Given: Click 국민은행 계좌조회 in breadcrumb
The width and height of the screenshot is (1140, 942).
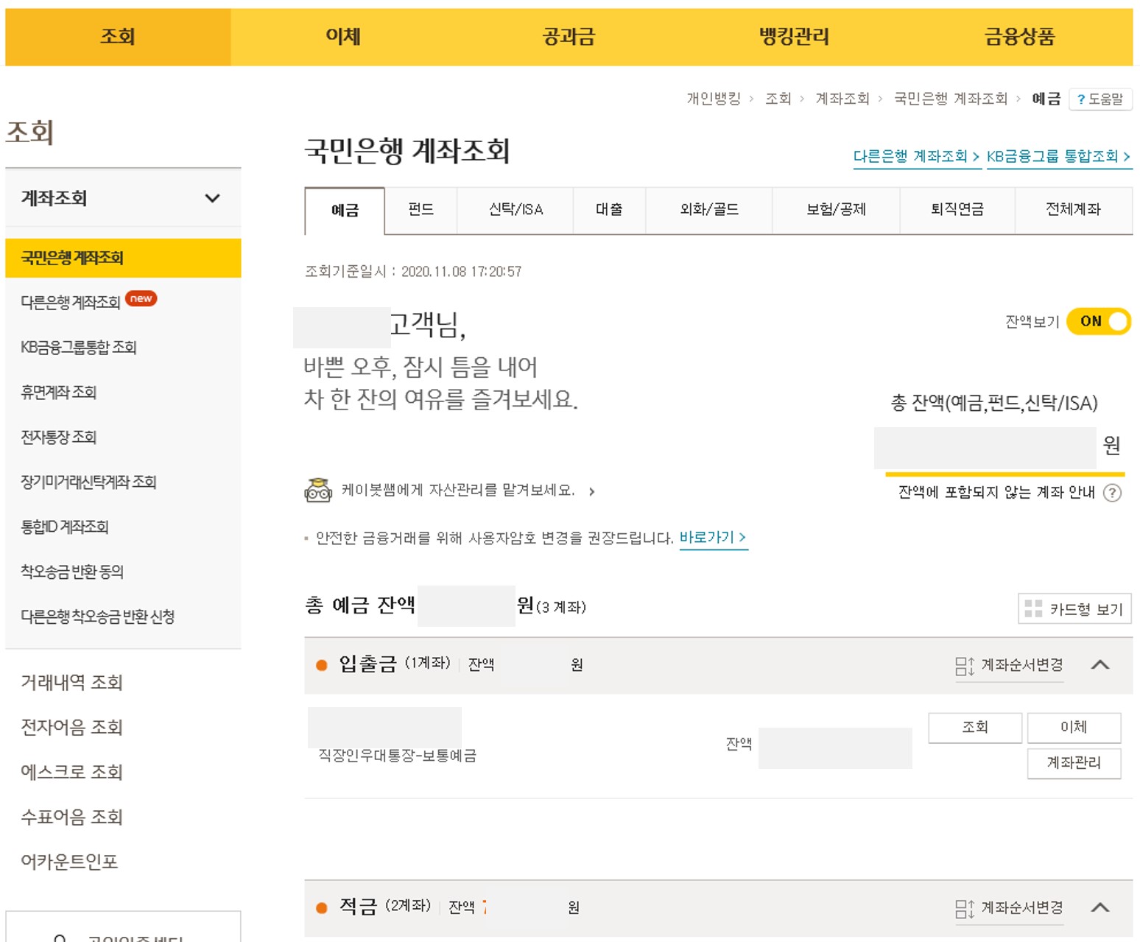Looking at the screenshot, I should coord(951,99).
